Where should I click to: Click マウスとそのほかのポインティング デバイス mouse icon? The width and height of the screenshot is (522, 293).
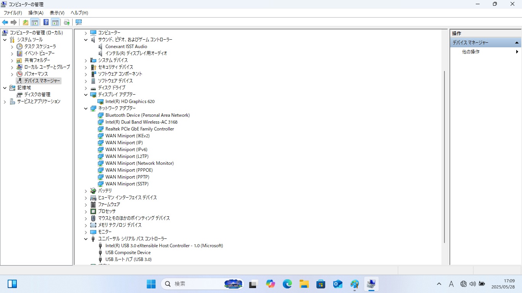pyautogui.click(x=93, y=218)
